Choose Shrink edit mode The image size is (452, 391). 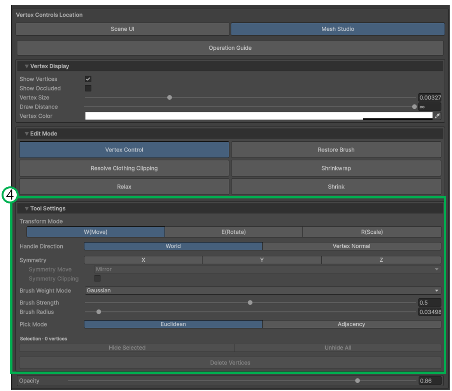coord(336,187)
